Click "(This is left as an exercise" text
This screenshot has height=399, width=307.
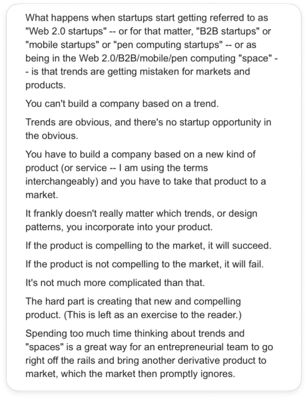[153, 315]
